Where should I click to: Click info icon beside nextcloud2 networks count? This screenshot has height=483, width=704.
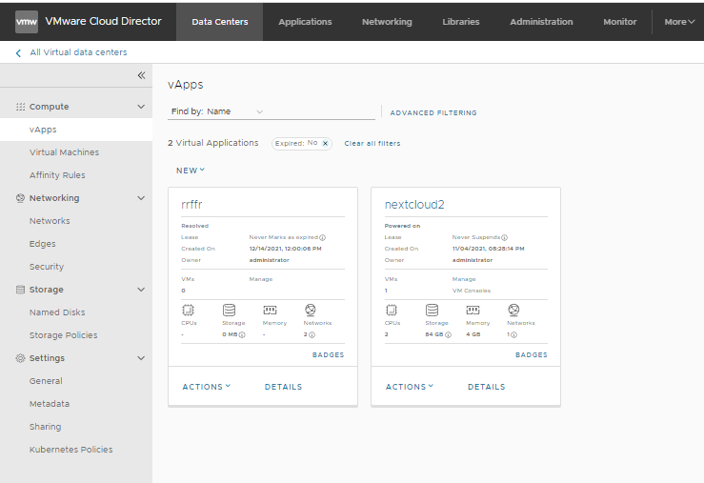[x=514, y=335]
